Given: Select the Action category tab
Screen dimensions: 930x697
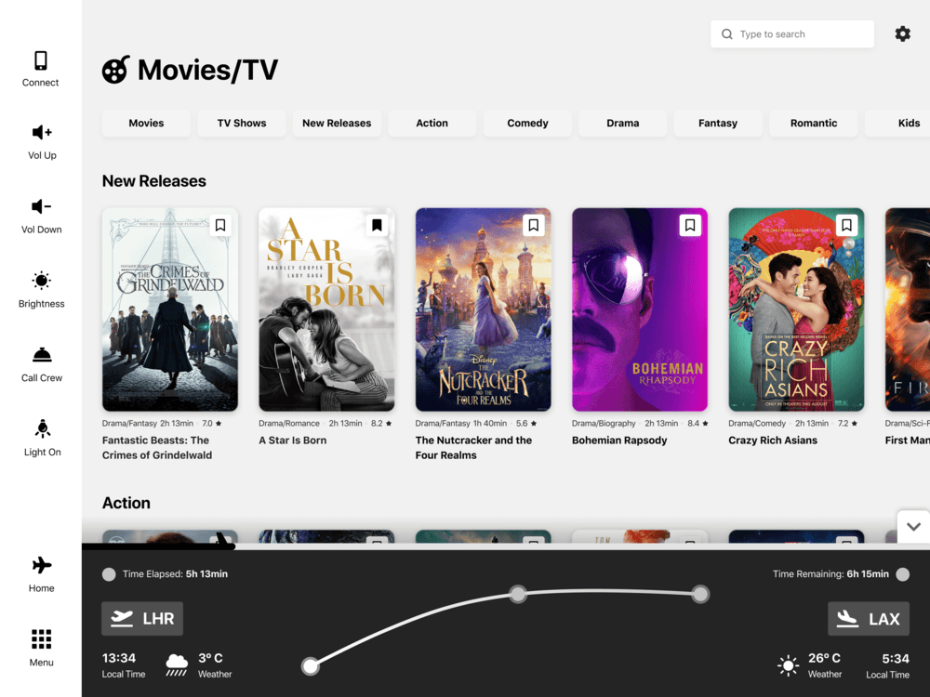Looking at the screenshot, I should coord(432,124).
